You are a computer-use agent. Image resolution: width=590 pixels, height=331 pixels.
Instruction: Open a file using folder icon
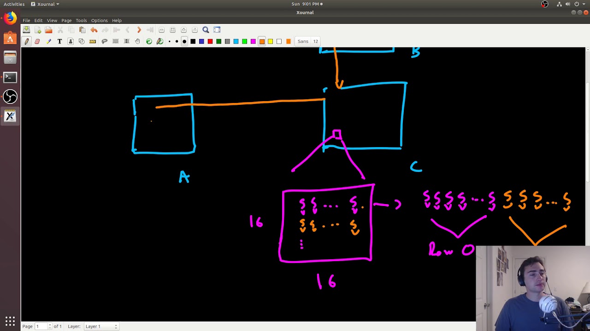[49, 30]
